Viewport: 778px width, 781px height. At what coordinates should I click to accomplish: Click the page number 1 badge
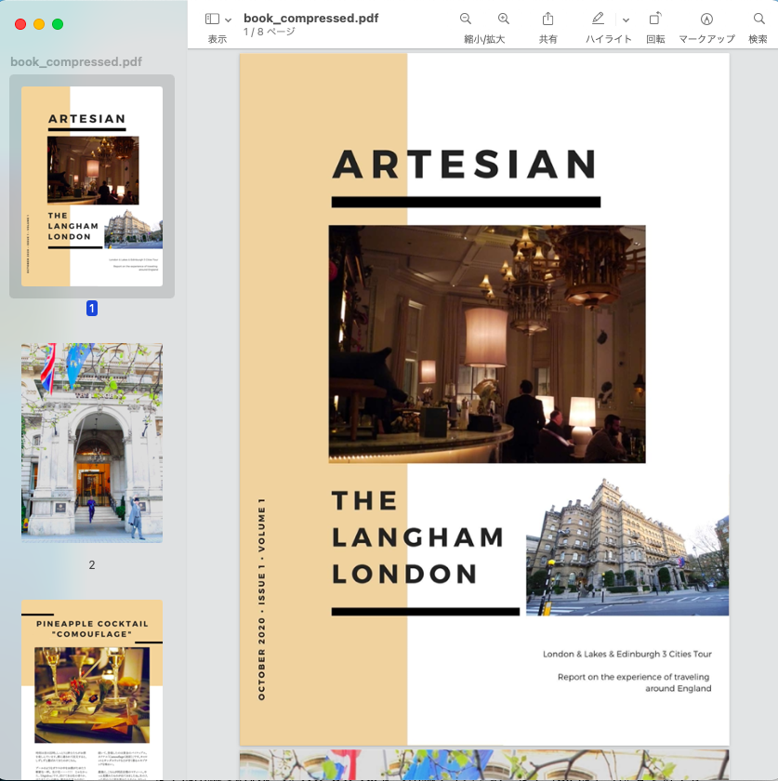pos(92,309)
